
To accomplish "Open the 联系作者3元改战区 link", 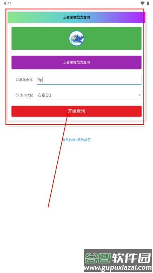I will 77,140.
